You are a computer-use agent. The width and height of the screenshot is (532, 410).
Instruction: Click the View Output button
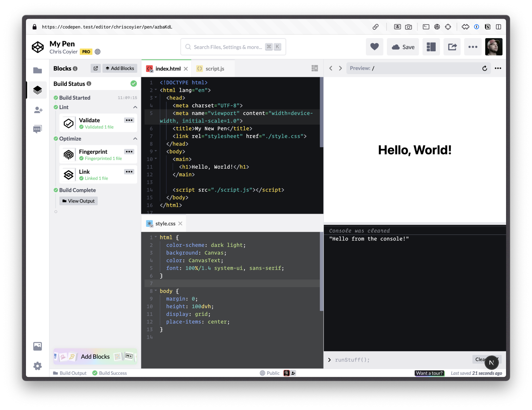(78, 201)
